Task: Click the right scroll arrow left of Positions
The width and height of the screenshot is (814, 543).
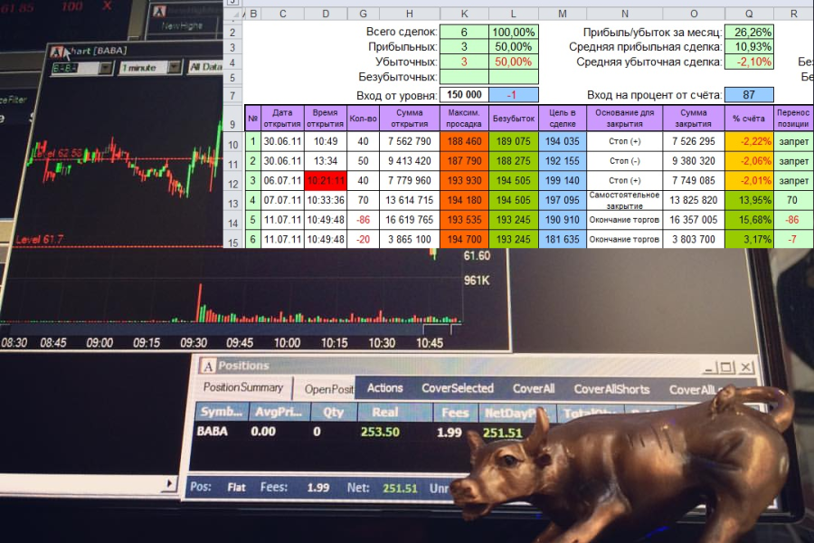Action: pos(169,484)
